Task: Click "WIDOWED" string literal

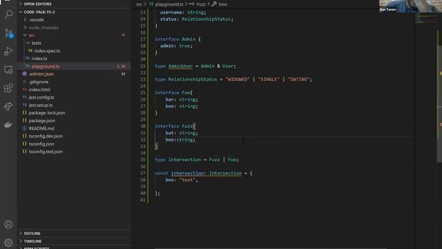Action: pos(238,80)
